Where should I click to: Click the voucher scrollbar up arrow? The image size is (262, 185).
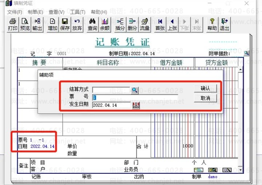(240, 70)
